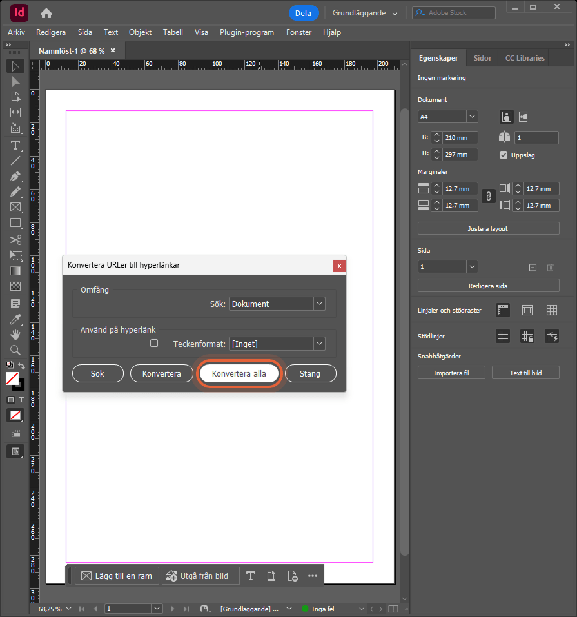Screen dimensions: 577x617
Task: Select the Gradient Swatch tool
Action: tap(15, 271)
